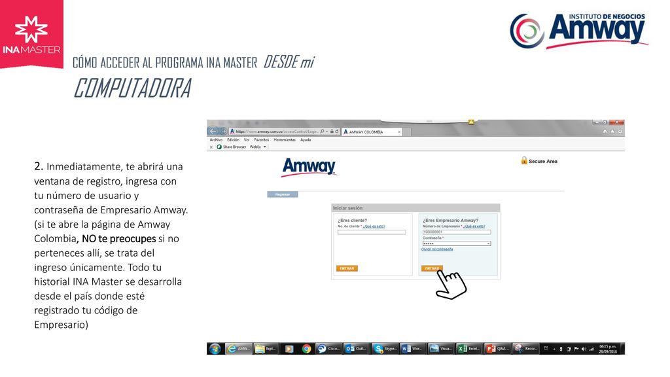Open the media player taskbar icon
This screenshot has height=377, width=670.
(289, 349)
